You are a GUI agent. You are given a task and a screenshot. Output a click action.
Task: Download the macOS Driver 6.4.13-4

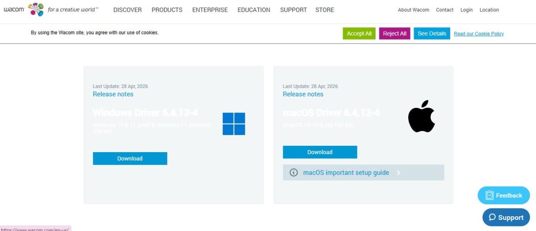click(x=320, y=152)
